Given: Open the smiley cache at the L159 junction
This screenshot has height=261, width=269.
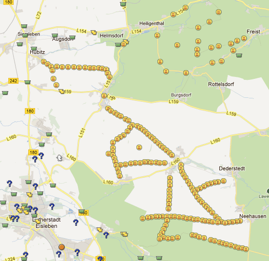Looking at the screenshot, I should coord(104,95).
